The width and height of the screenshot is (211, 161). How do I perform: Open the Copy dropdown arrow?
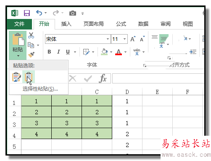point(38,45)
